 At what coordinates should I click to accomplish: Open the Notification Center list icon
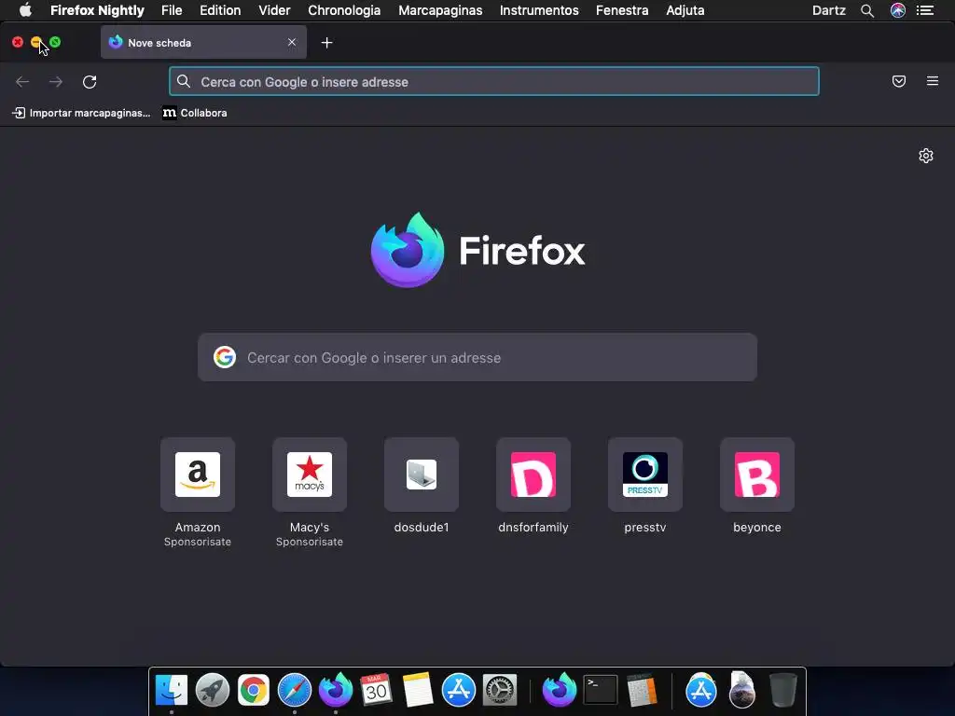925,10
